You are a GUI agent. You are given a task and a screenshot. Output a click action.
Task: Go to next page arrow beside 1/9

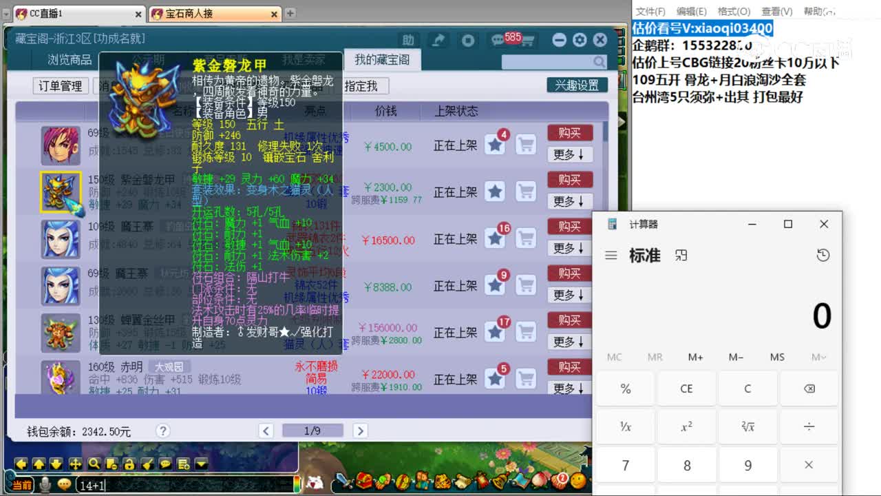point(359,431)
